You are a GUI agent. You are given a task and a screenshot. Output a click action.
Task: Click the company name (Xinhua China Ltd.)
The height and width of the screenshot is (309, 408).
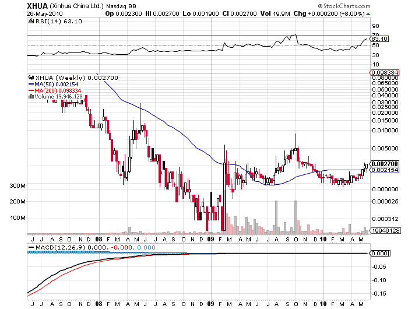click(x=76, y=6)
